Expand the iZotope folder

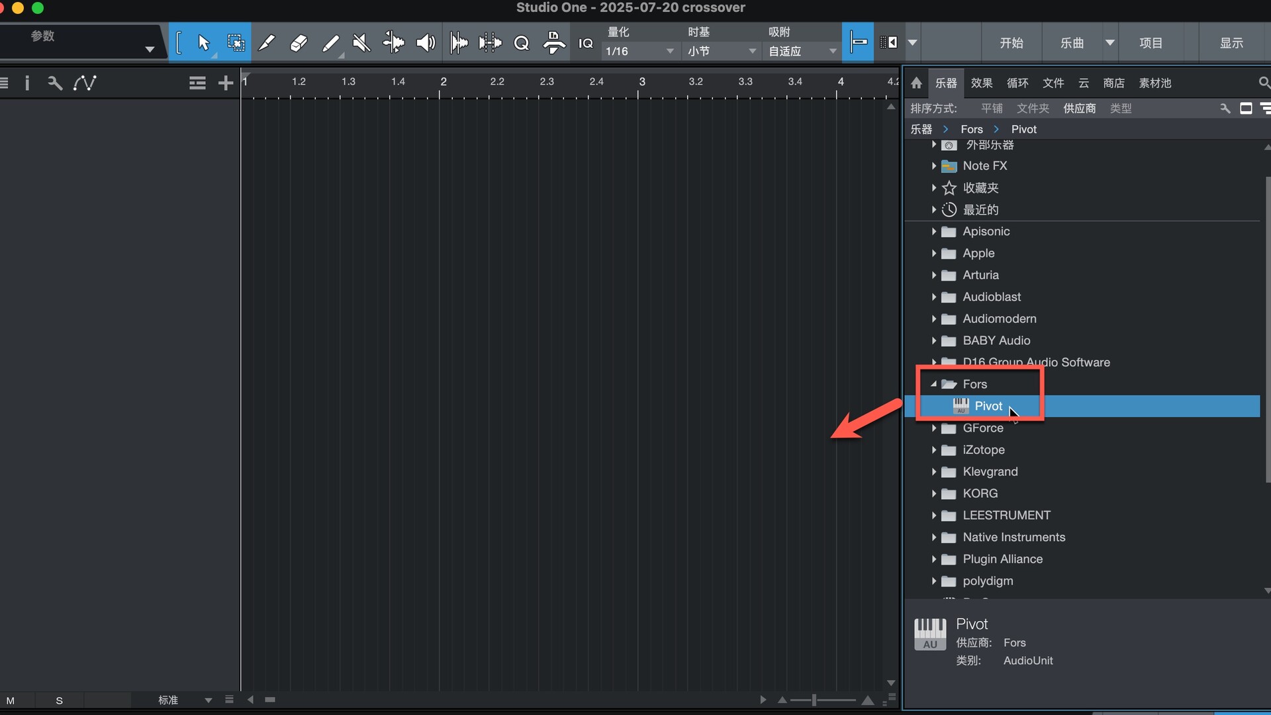click(934, 450)
